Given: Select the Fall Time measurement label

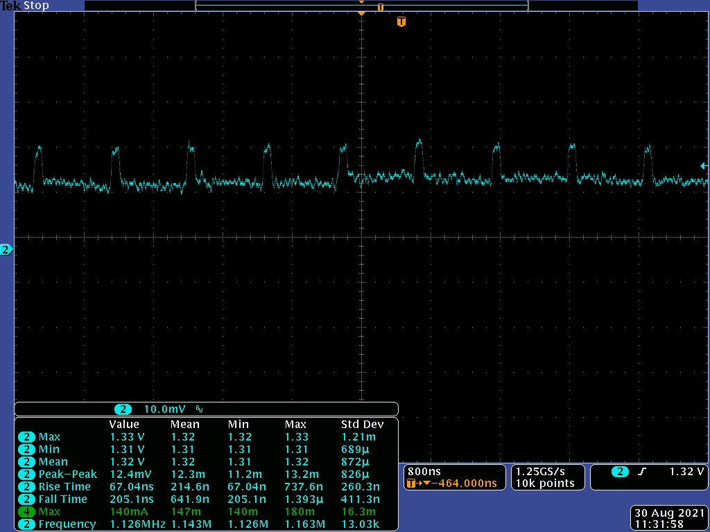Looking at the screenshot, I should coord(63,499).
